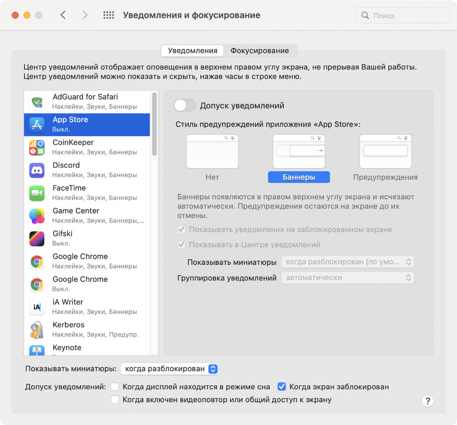Switch to the Фокусирование tab
Viewport: 457px width, 425px height.
point(260,51)
